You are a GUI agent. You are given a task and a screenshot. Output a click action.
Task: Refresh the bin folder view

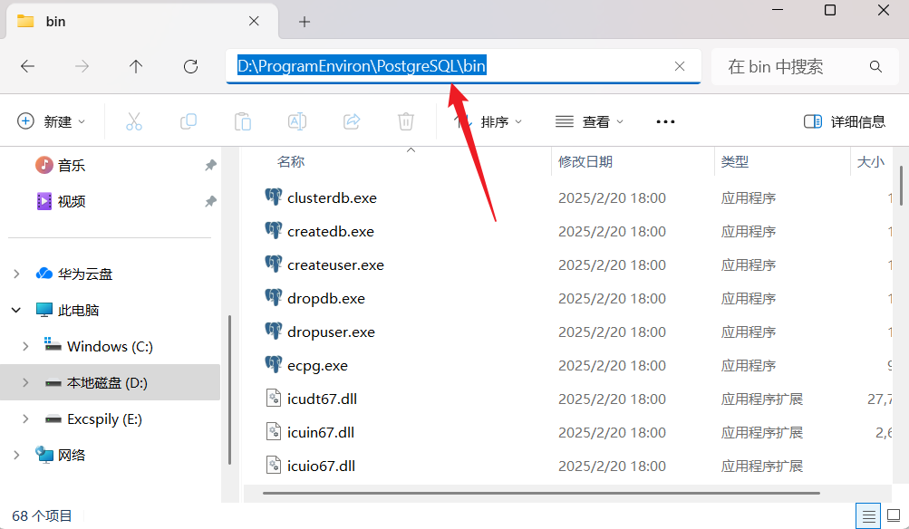pos(190,67)
